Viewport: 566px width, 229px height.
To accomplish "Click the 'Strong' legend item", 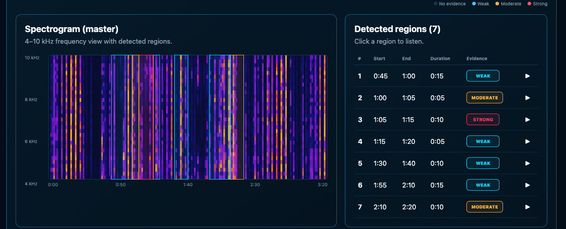I will (537, 4).
